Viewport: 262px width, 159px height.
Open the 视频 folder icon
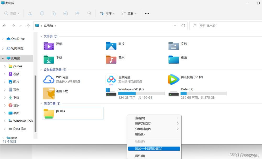click(49, 46)
